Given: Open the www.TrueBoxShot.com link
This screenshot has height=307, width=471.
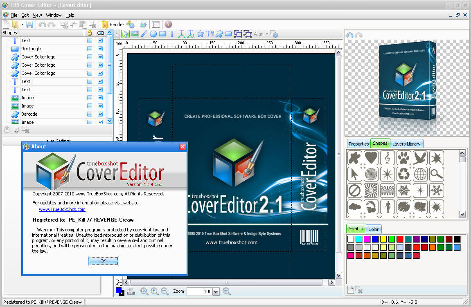Looking at the screenshot, I should click(62, 209).
